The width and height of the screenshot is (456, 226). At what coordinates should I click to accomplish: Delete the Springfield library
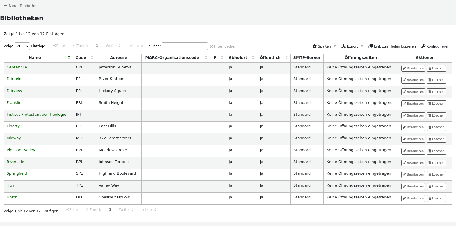[x=436, y=174]
